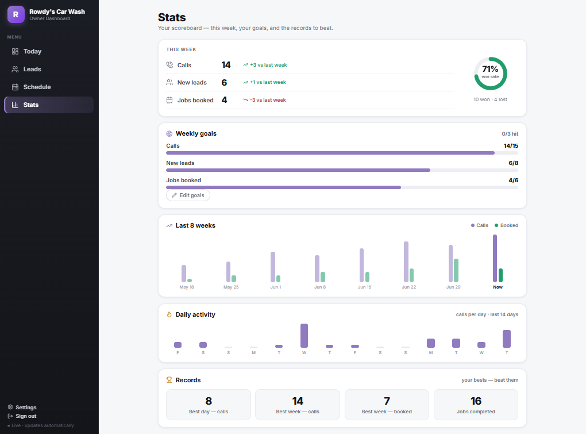Click the Leads people icon in sidebar
Screen dimensions: 586x434
click(x=15, y=69)
